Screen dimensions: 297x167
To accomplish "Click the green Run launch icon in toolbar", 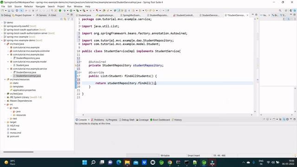I will pos(71,11).
